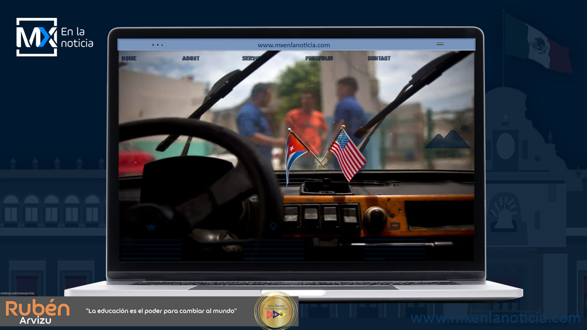Click the three-dots icon in the address bar
Viewport: 587px width, 330px height.
[x=157, y=45]
